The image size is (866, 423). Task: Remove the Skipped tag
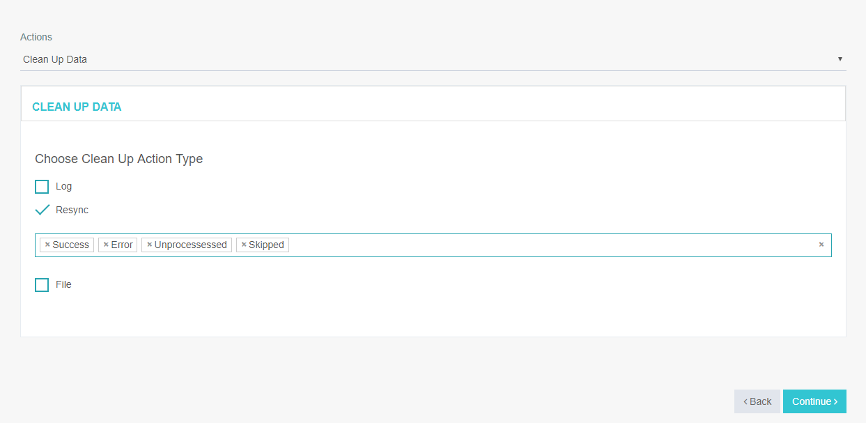244,245
